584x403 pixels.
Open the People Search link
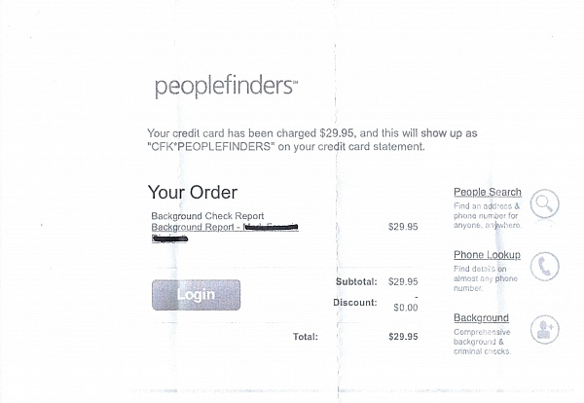(x=488, y=192)
